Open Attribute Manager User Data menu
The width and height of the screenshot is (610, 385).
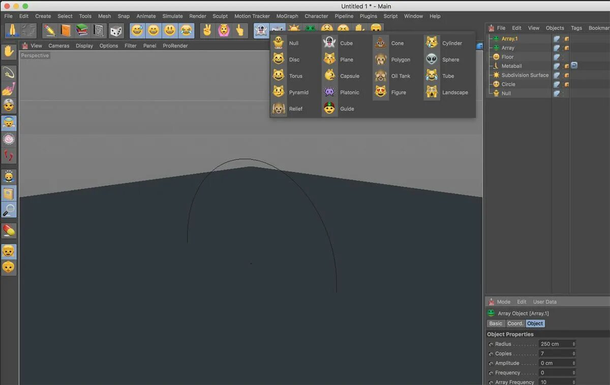[x=545, y=302]
